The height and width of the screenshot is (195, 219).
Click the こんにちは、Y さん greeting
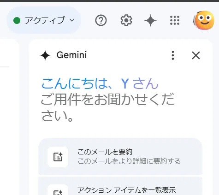[100, 84]
